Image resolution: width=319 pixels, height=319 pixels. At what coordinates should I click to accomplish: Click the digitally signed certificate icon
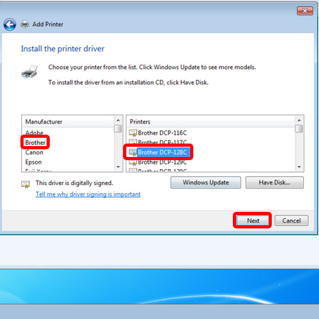coord(26,184)
